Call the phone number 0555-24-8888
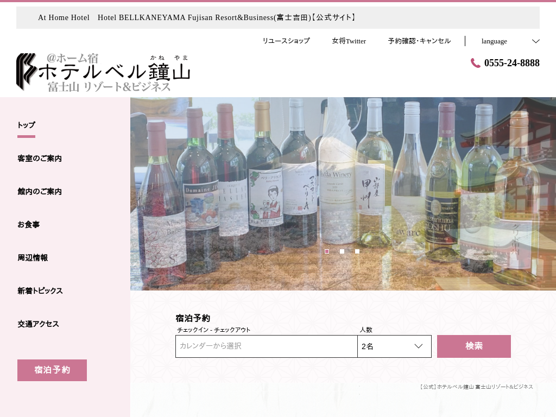 511,63
